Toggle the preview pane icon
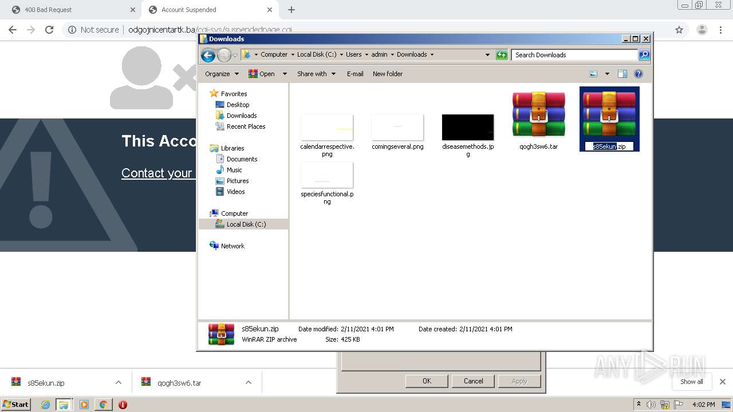This screenshot has width=733, height=412. pos(622,74)
